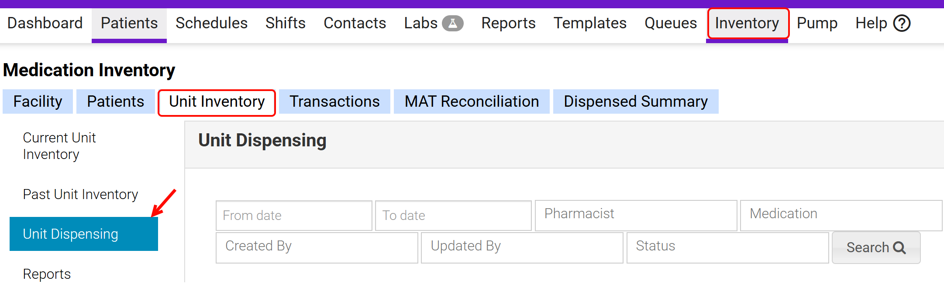The width and height of the screenshot is (944, 284).
Task: Expand the Pharmacist dropdown field
Action: click(x=636, y=214)
